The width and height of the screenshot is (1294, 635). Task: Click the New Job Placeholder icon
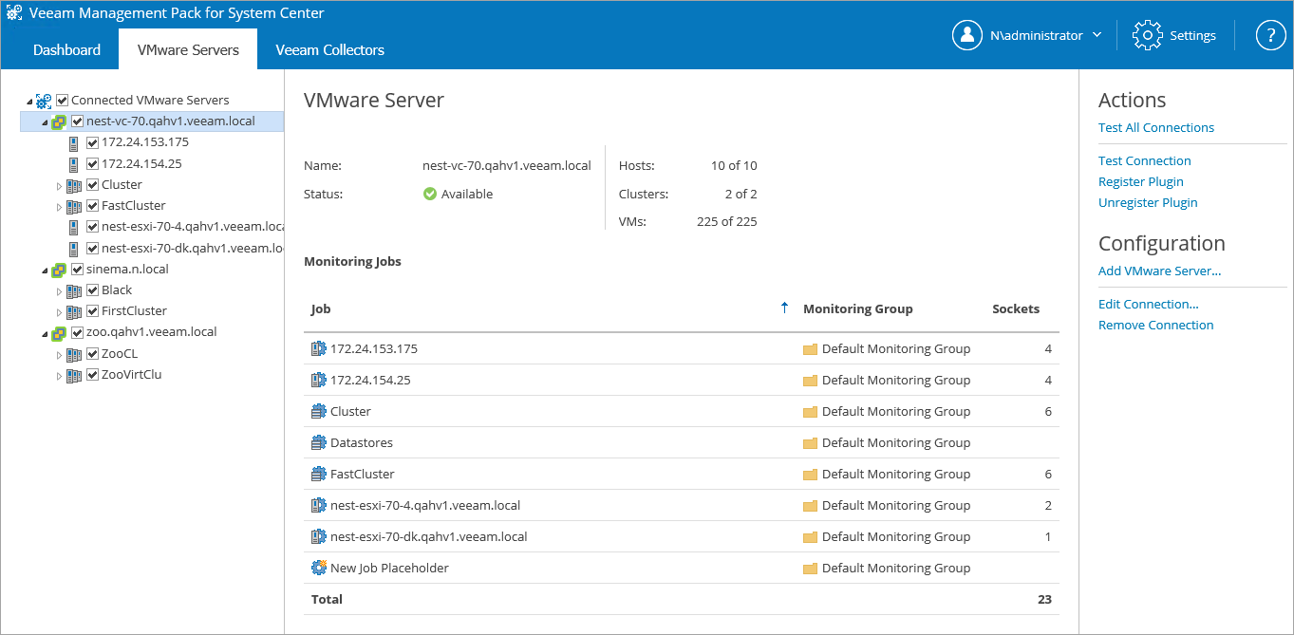[318, 568]
